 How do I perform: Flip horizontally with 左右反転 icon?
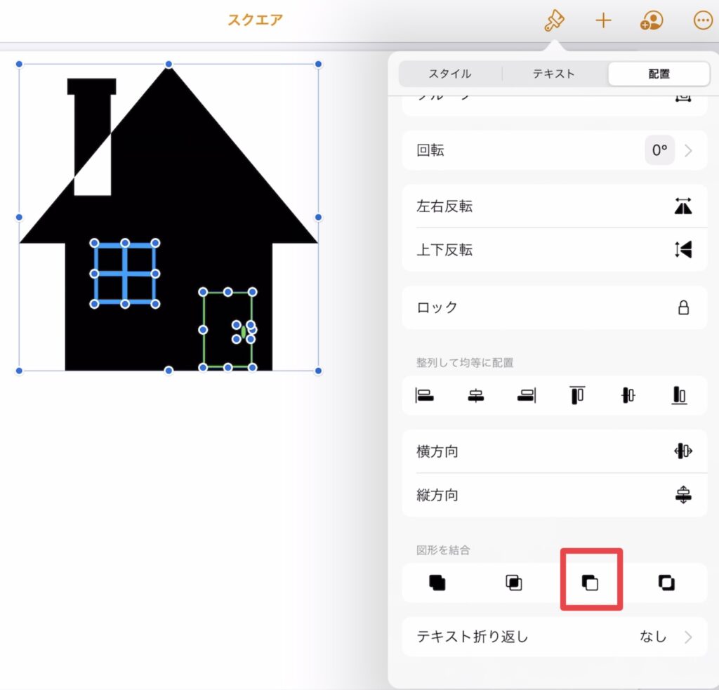[x=683, y=206]
